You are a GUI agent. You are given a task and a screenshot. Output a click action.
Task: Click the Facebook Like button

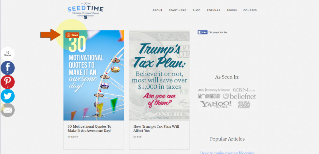click(x=202, y=32)
